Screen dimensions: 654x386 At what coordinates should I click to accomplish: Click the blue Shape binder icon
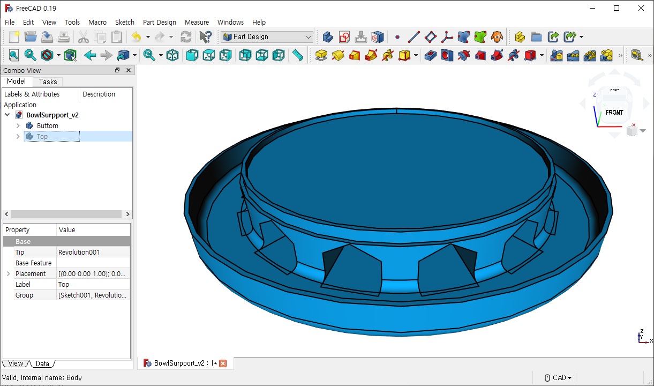[x=463, y=37]
